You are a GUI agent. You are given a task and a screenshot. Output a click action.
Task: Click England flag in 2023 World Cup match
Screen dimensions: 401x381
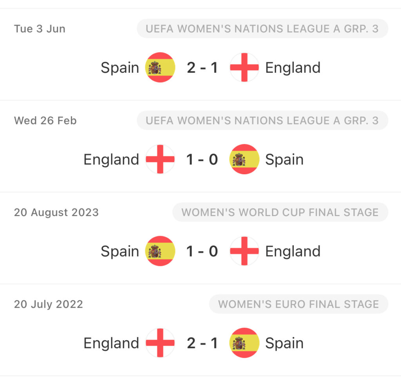coord(244,251)
